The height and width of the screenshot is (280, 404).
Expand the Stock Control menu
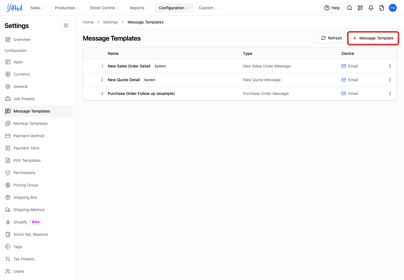click(104, 8)
